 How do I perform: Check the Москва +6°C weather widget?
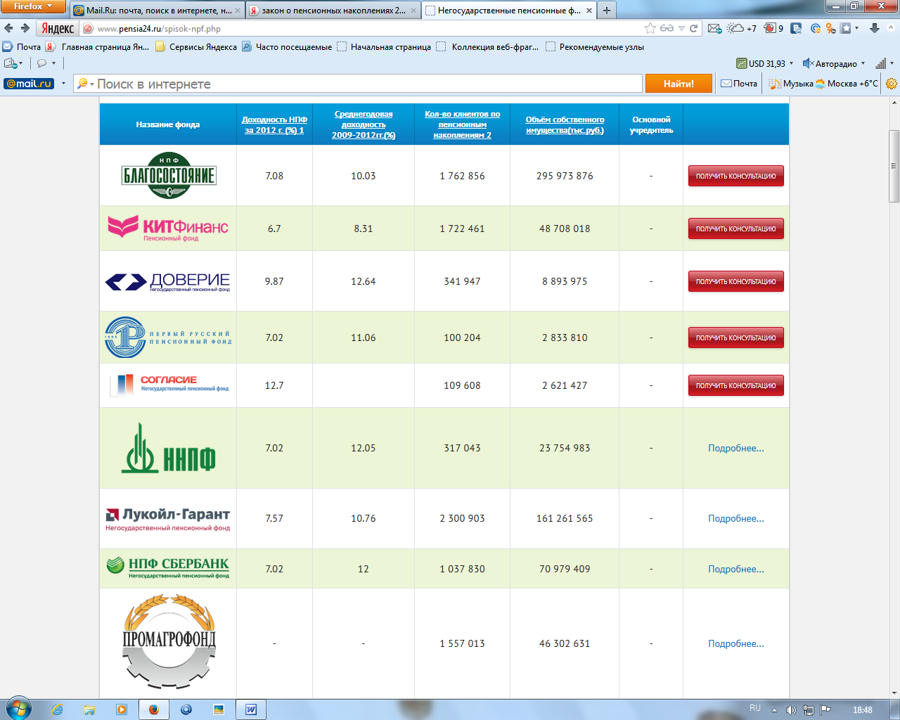pyautogui.click(x=847, y=83)
